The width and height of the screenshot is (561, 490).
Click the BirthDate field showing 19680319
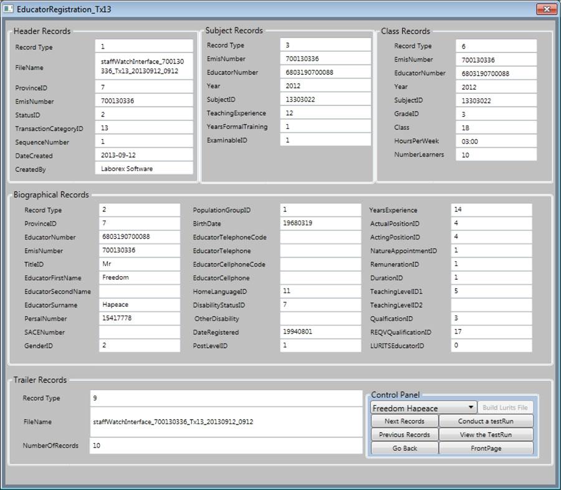coord(320,224)
